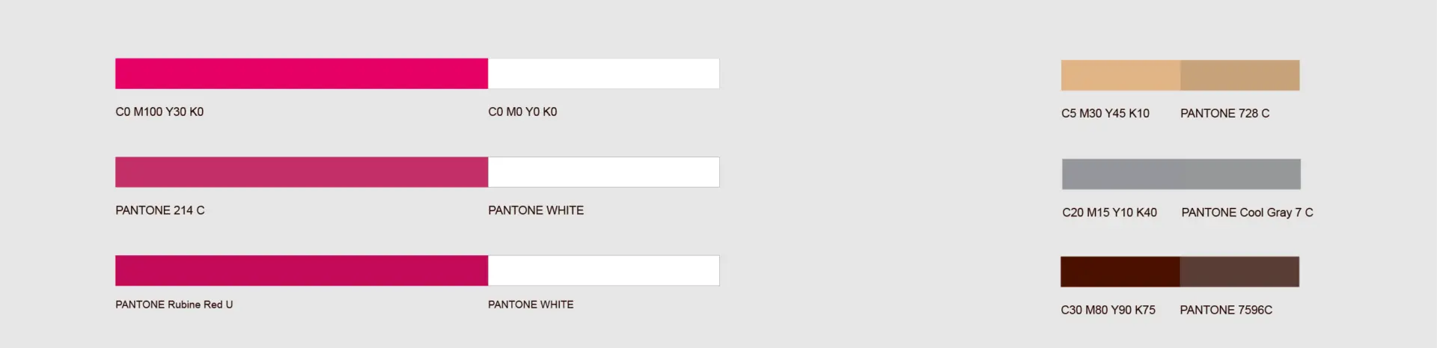Select the dark brown C30 M80 Y90 K75 swatch
This screenshot has width=1437, height=348.
tap(1120, 272)
